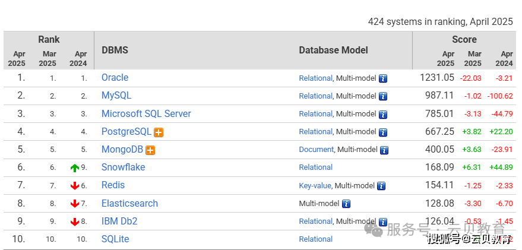Open the IBM Db2 database link
Image resolution: width=522 pixels, height=250 pixels.
pyautogui.click(x=119, y=221)
